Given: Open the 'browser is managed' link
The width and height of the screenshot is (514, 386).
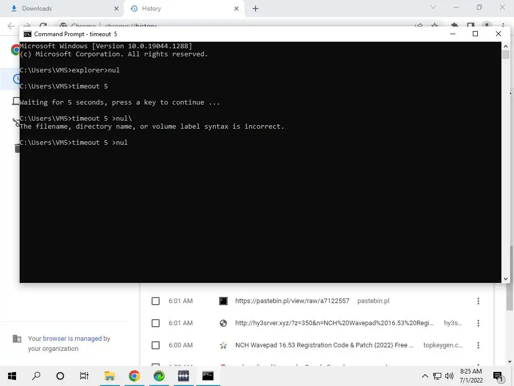Looking at the screenshot, I should click(x=72, y=338).
